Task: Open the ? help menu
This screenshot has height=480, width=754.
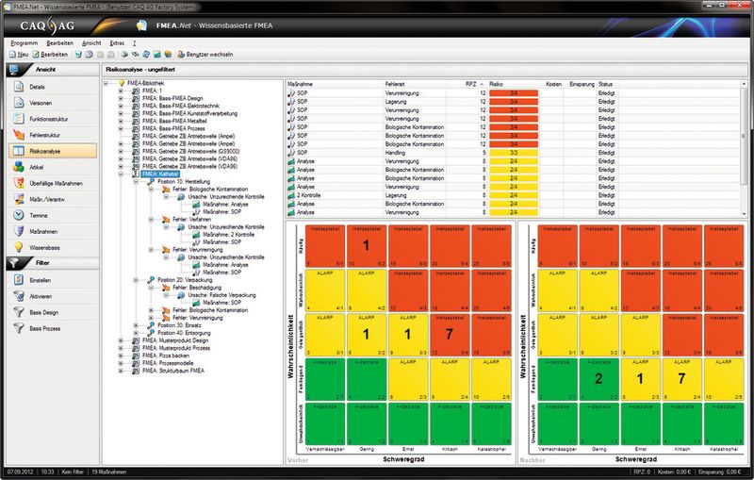Action: [134, 43]
